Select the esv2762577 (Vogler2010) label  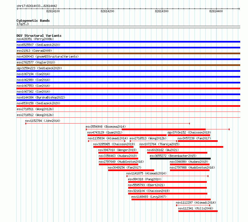36,62
